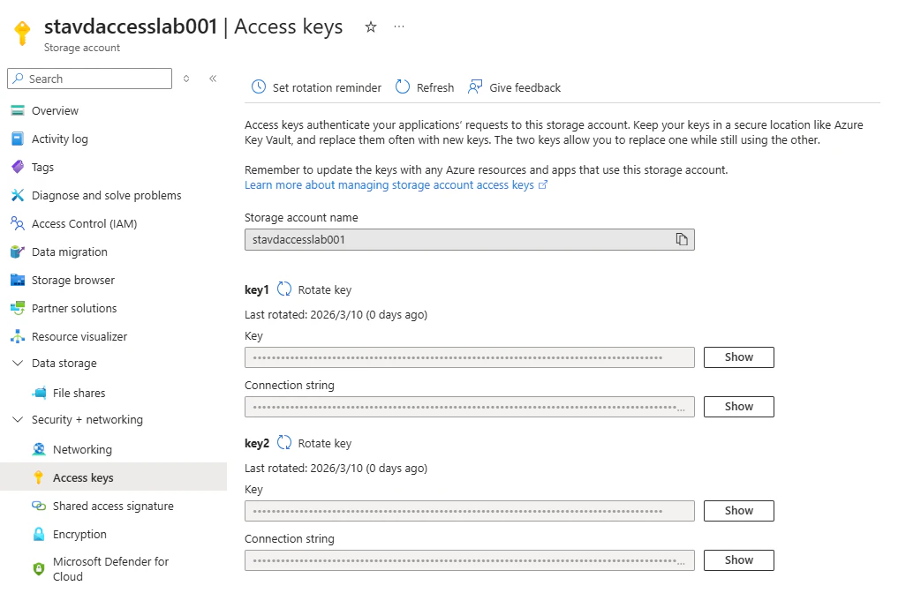921x593 pixels.
Task: Show the key2 Connection string
Action: [738, 559]
